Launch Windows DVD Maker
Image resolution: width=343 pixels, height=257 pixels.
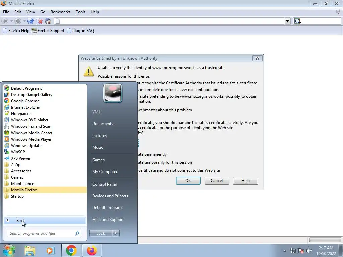[x=45, y=120]
